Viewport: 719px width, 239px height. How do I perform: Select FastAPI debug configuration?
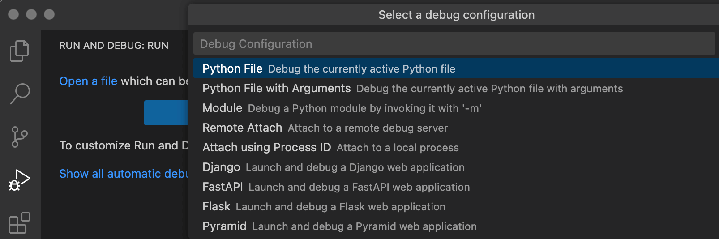[x=223, y=187]
